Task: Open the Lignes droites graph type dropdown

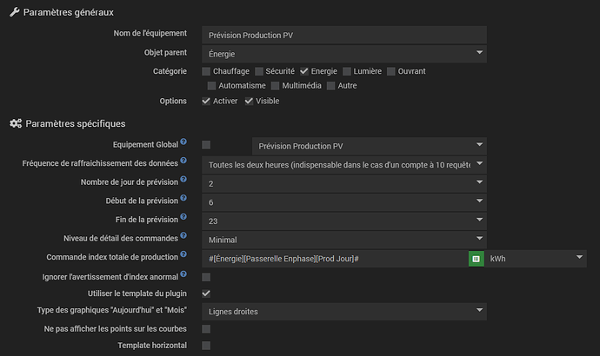Action: (343, 311)
